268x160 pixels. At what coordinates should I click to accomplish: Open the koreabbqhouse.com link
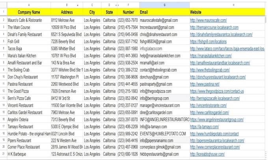(x=207, y=154)
